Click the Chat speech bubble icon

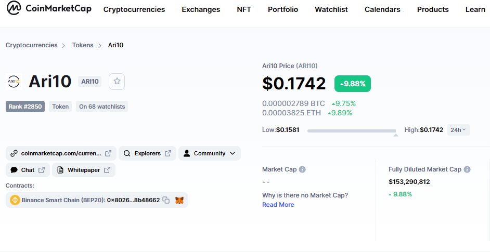(x=14, y=170)
